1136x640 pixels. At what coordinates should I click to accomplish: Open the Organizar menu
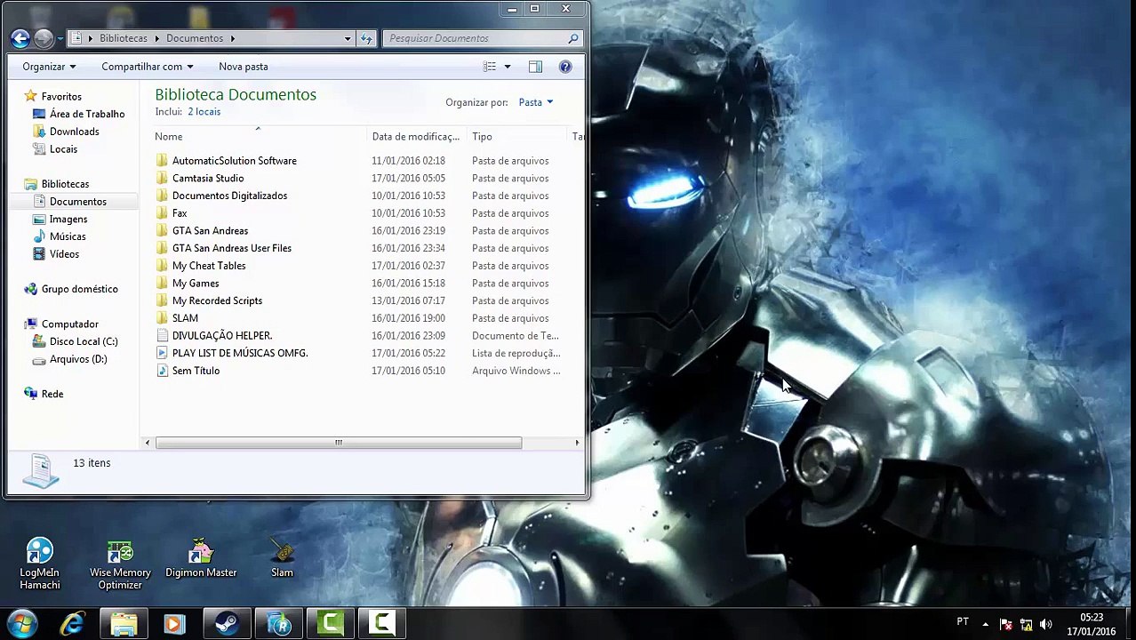click(49, 67)
